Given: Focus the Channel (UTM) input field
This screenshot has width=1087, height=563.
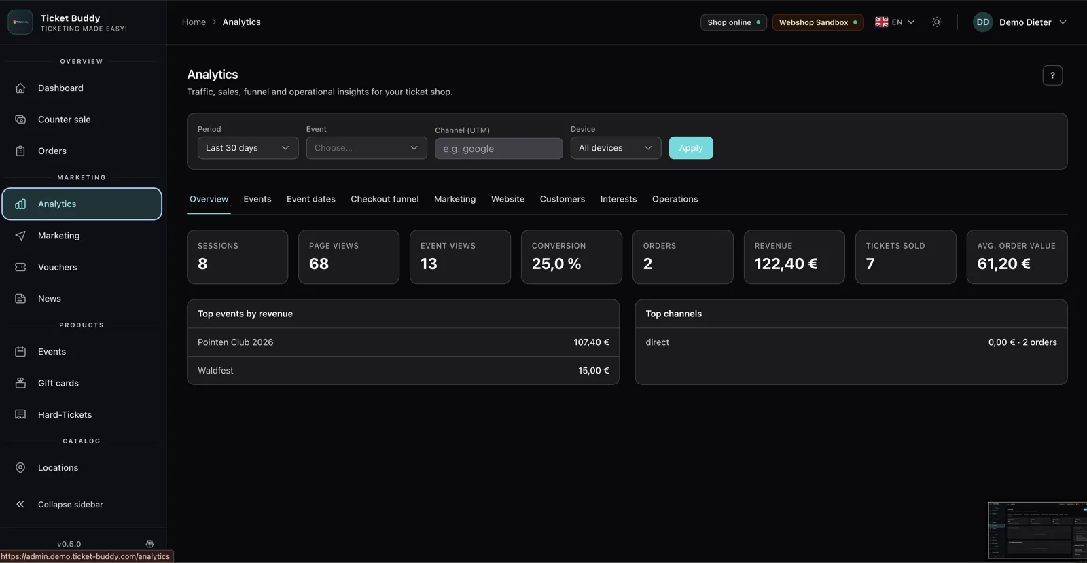Looking at the screenshot, I should 499,149.
